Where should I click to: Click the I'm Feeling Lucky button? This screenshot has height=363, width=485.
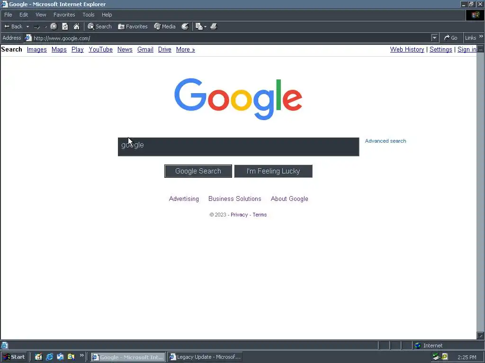tap(273, 171)
